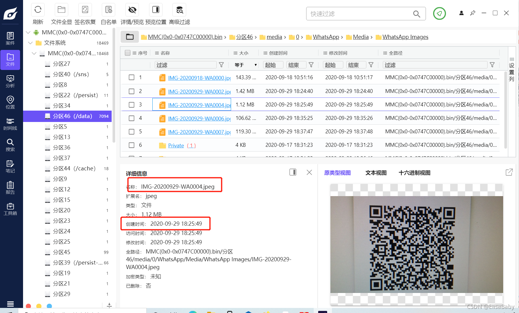Open the 工具箱 toolbox sidebar icon
The width and height of the screenshot is (519, 313).
10,209
